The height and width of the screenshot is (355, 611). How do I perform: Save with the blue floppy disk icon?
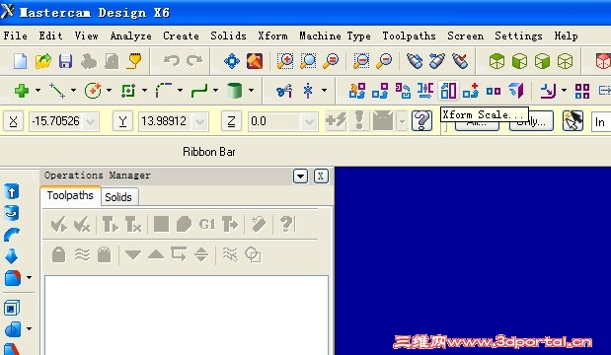pyautogui.click(x=65, y=61)
